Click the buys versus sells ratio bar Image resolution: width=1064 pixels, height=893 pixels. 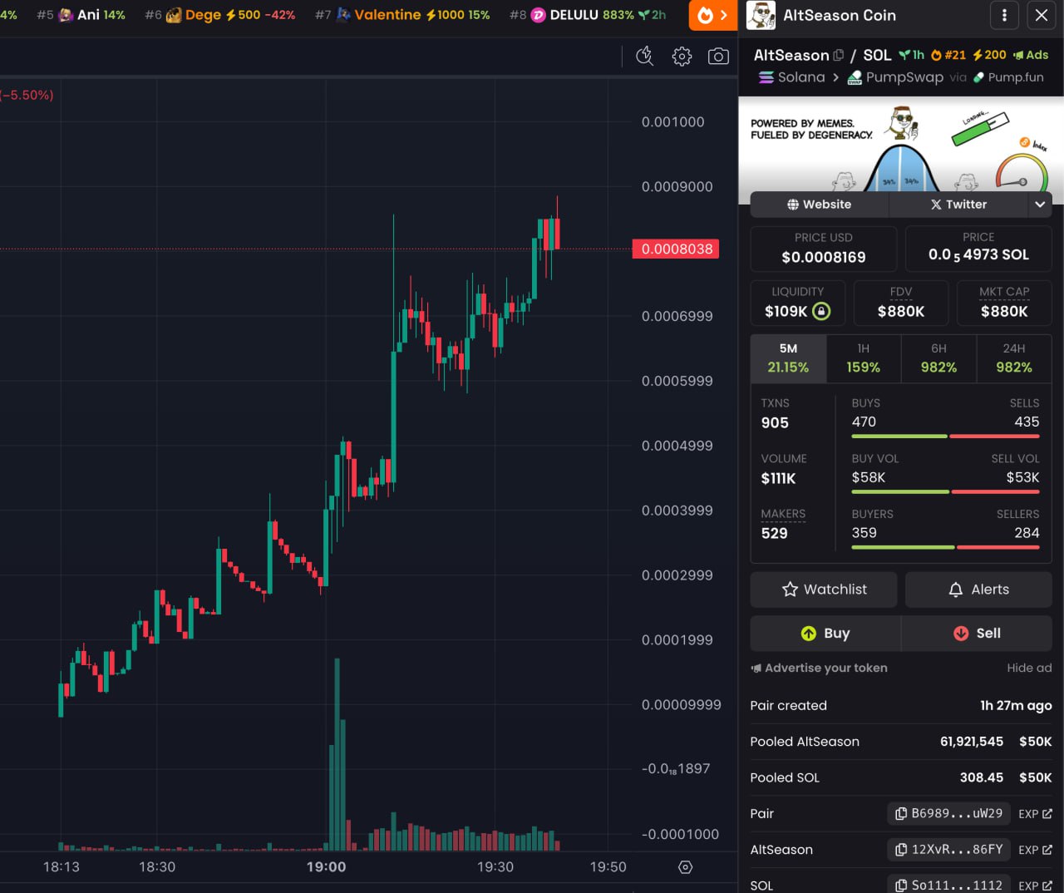coord(945,436)
